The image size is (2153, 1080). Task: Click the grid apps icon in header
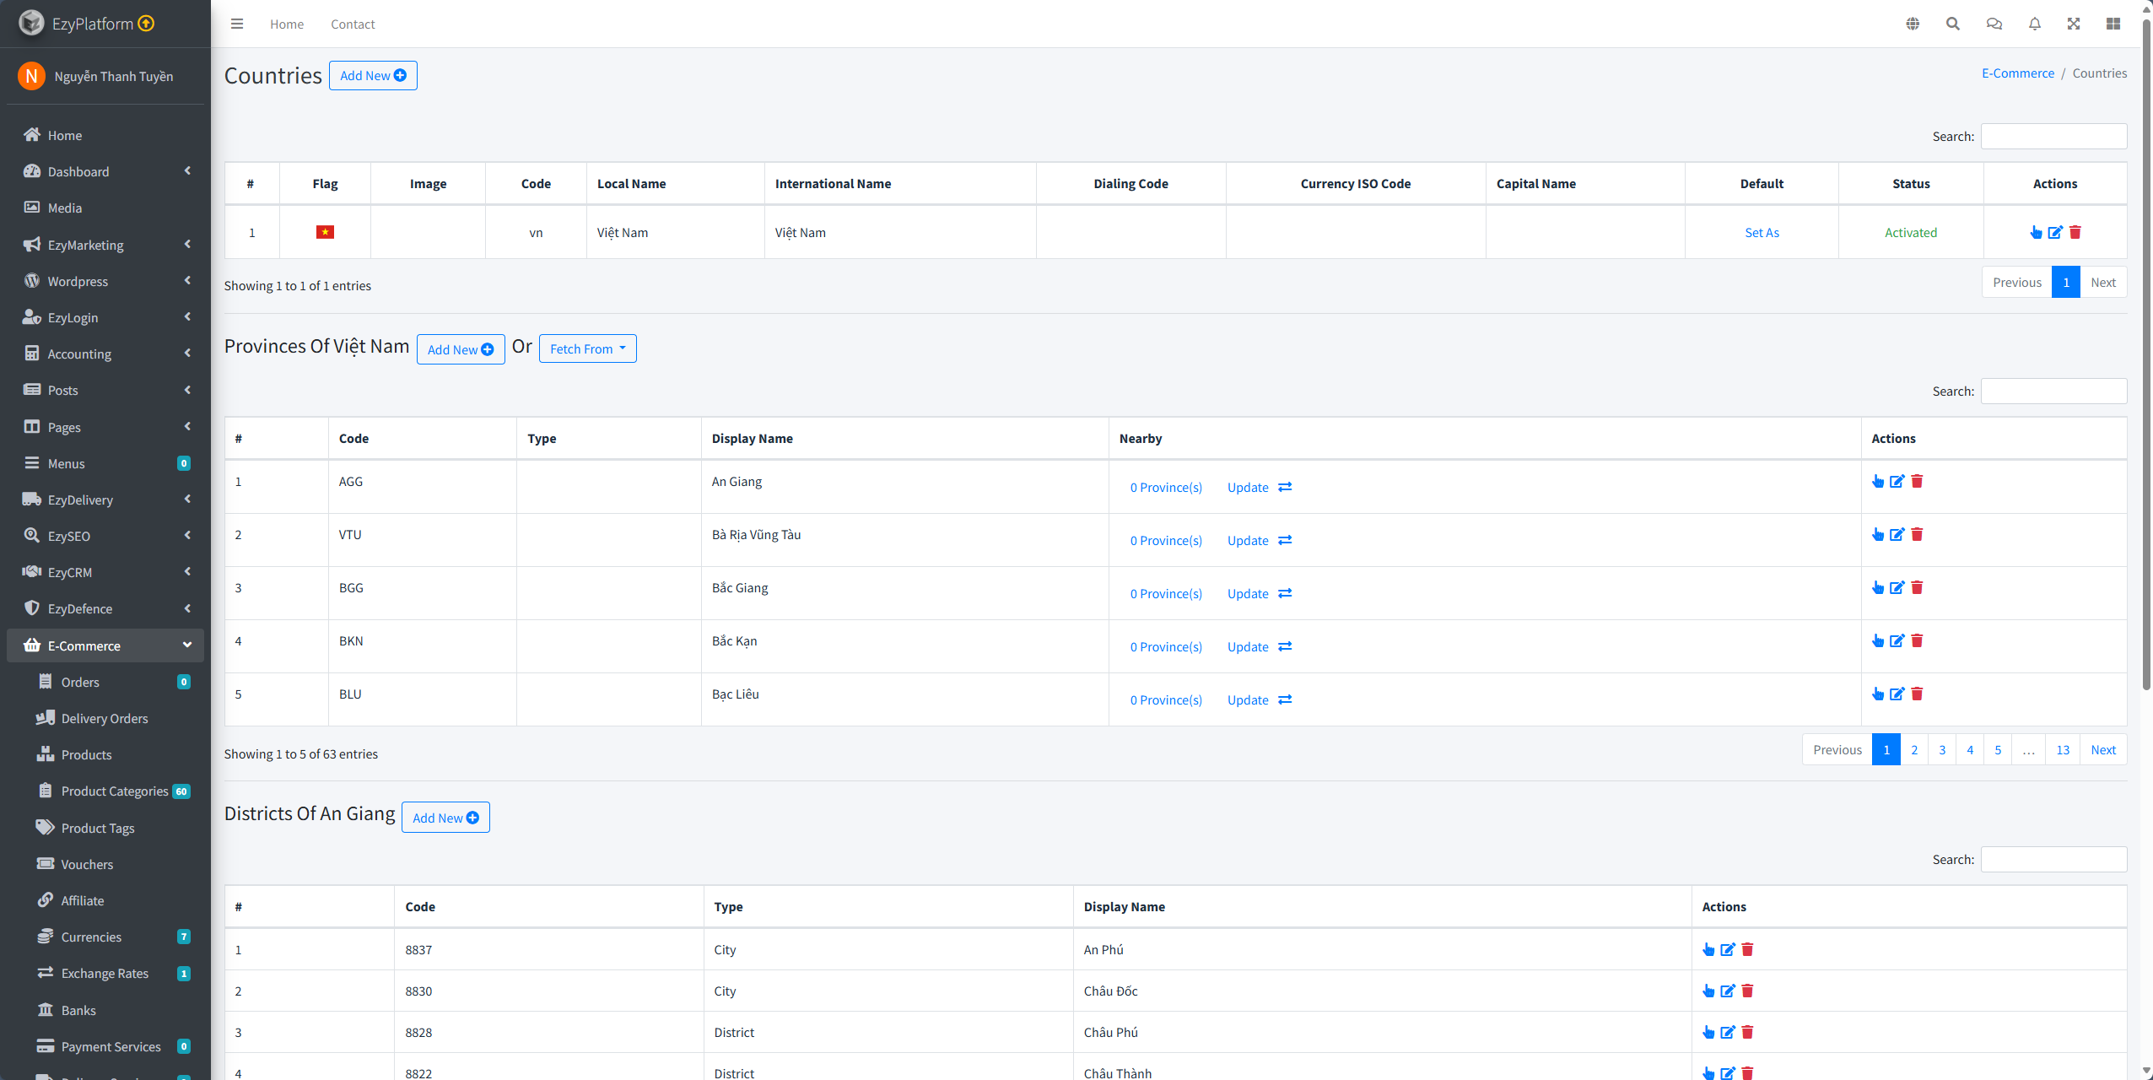pos(2113,24)
